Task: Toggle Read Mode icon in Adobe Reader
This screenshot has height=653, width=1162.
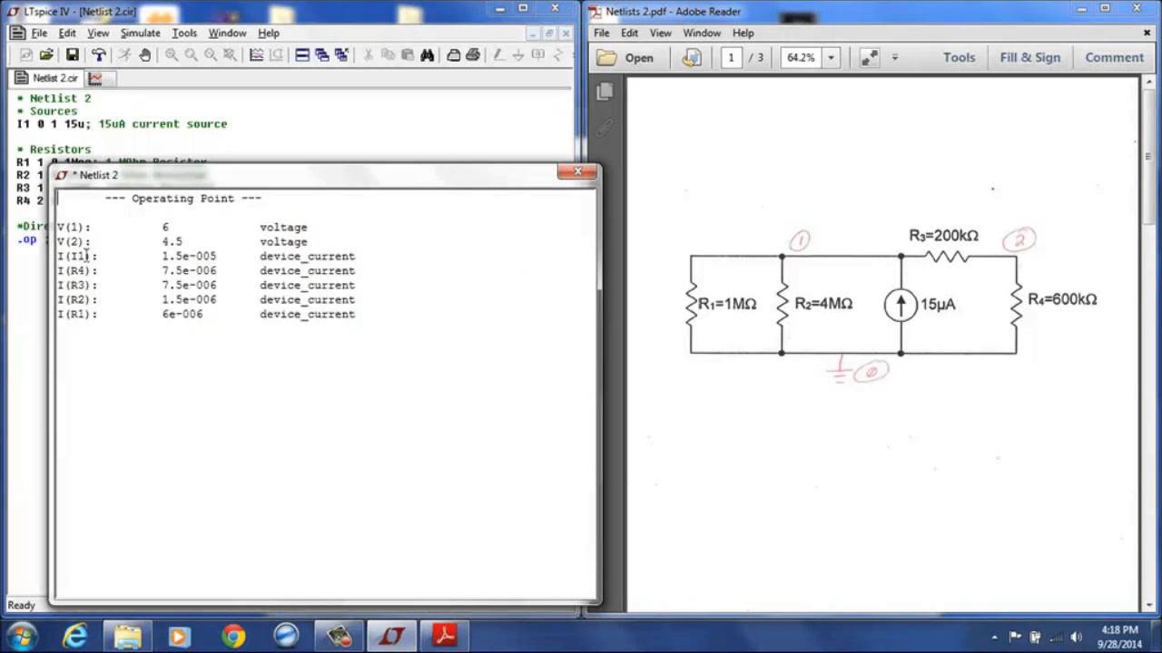Action: click(x=869, y=57)
